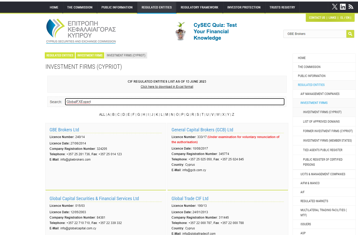The width and height of the screenshot is (358, 235).
Task: Click the info@globalcapital.com.cy email text
Action: click(x=78, y=228)
